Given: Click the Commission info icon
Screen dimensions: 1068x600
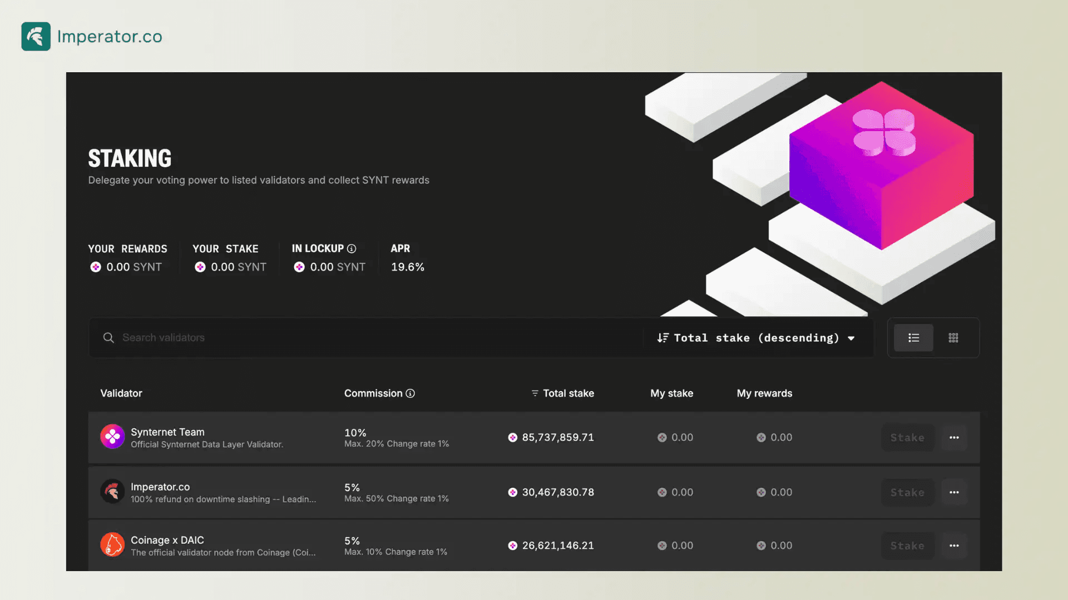Looking at the screenshot, I should click(x=411, y=393).
